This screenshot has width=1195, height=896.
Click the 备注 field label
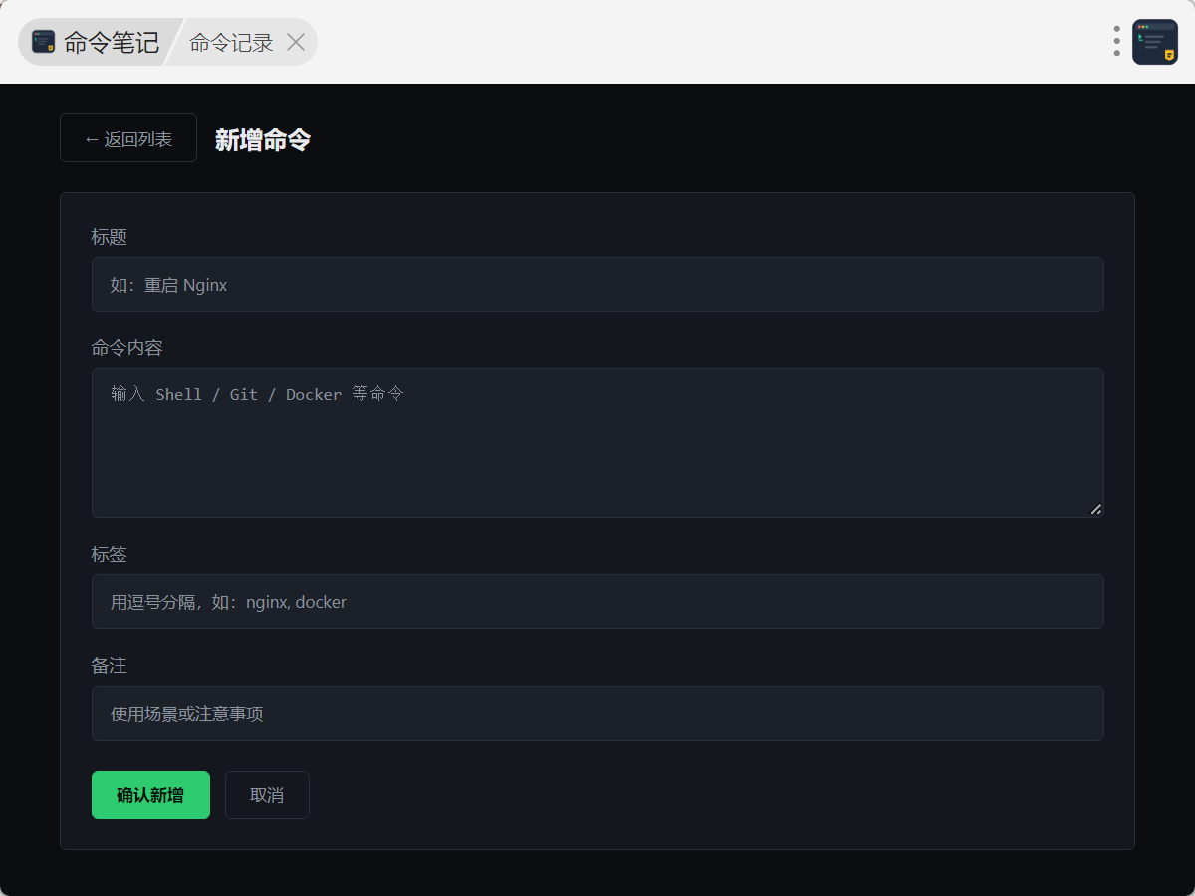pyautogui.click(x=110, y=666)
